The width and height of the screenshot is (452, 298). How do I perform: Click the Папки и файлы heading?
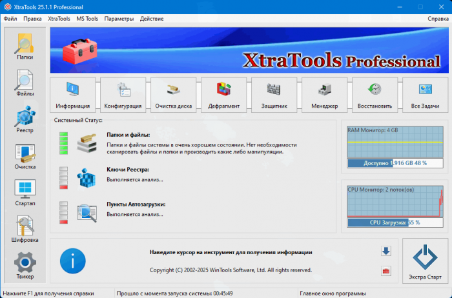pos(128,135)
